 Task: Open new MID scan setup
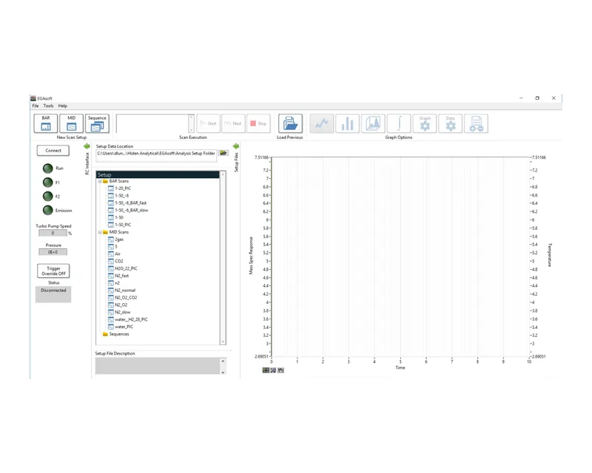click(71, 123)
